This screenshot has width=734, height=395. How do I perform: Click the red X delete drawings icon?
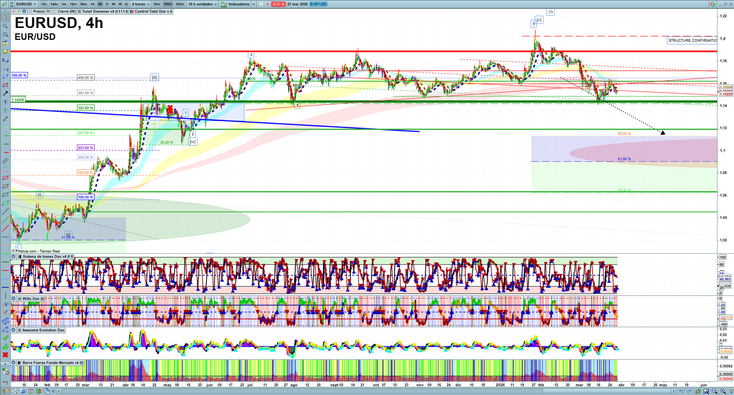[5, 355]
